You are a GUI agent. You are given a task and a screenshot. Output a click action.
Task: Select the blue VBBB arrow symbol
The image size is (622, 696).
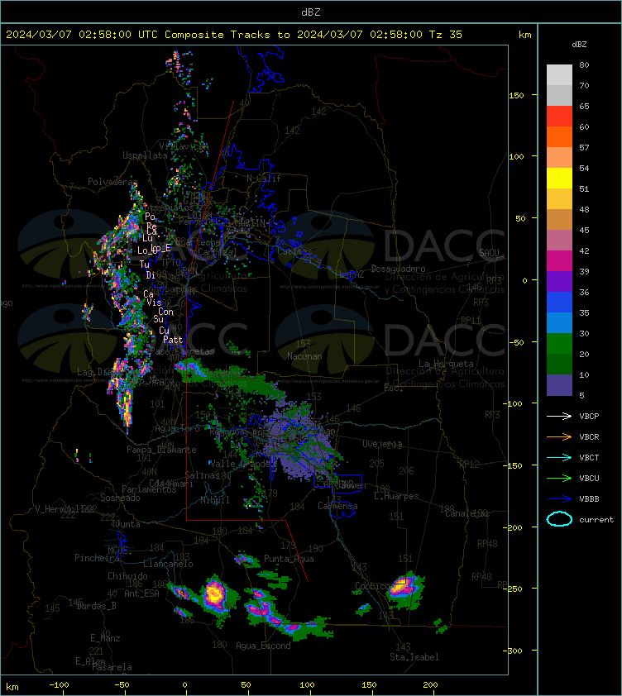click(559, 499)
